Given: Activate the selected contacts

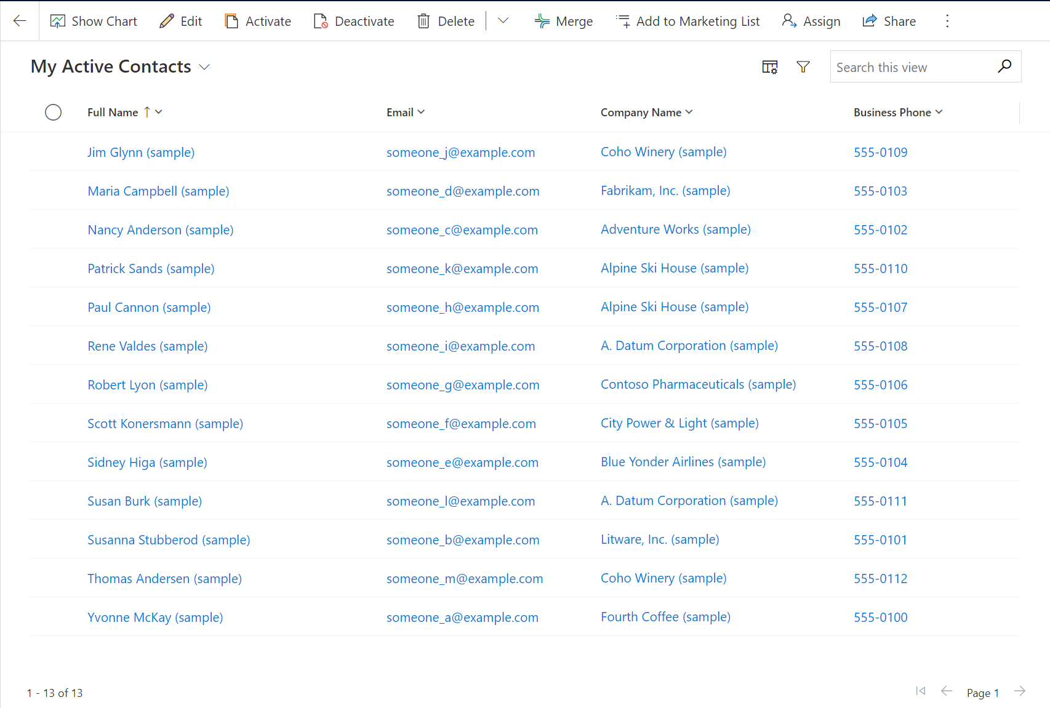Looking at the screenshot, I should [x=258, y=21].
